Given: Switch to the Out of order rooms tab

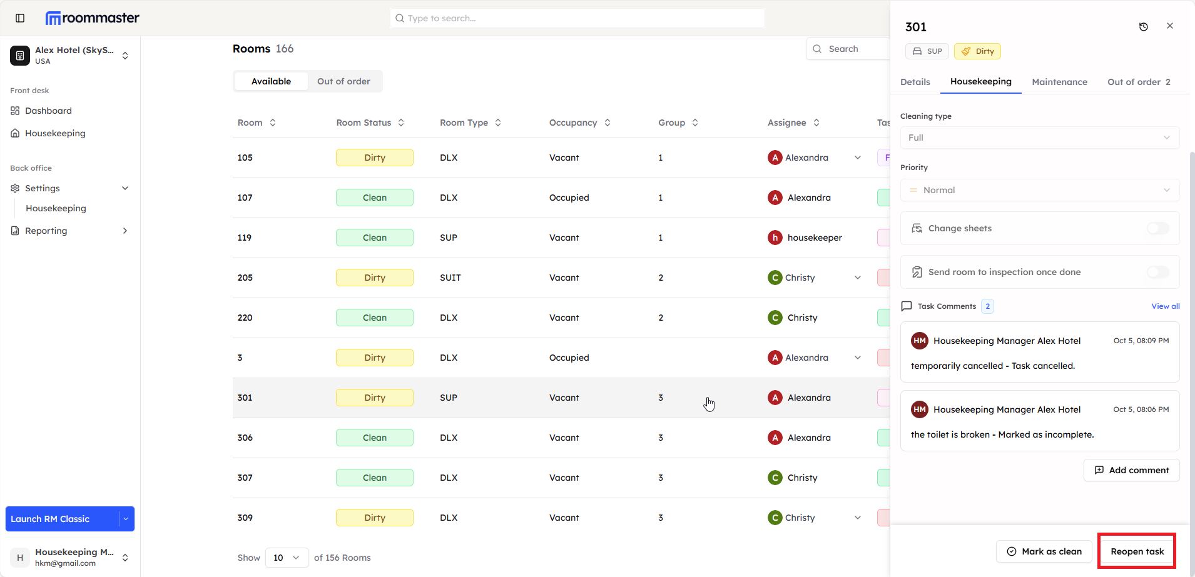Looking at the screenshot, I should 343,82.
